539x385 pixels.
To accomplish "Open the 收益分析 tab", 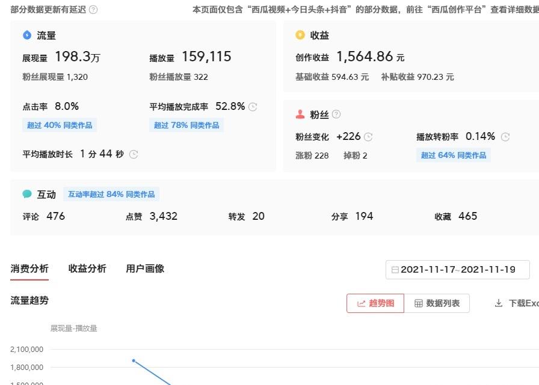I will coord(87,268).
